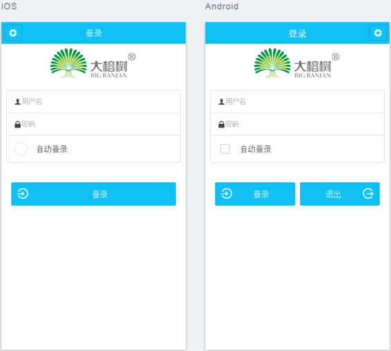
Task: Click the login arrow icon on Android 登录 button
Action: (227, 194)
